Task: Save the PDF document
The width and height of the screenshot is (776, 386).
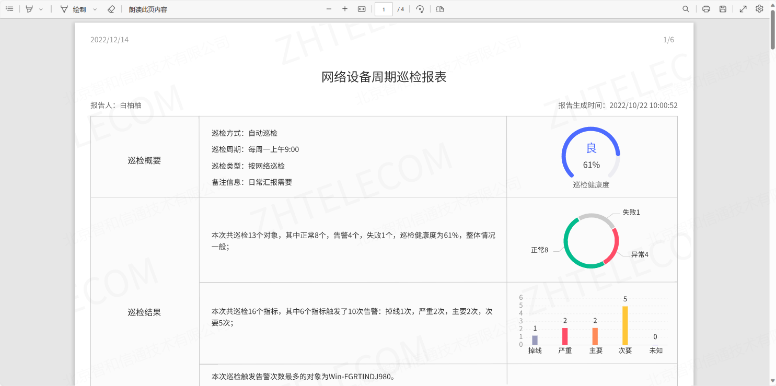Action: 723,9
